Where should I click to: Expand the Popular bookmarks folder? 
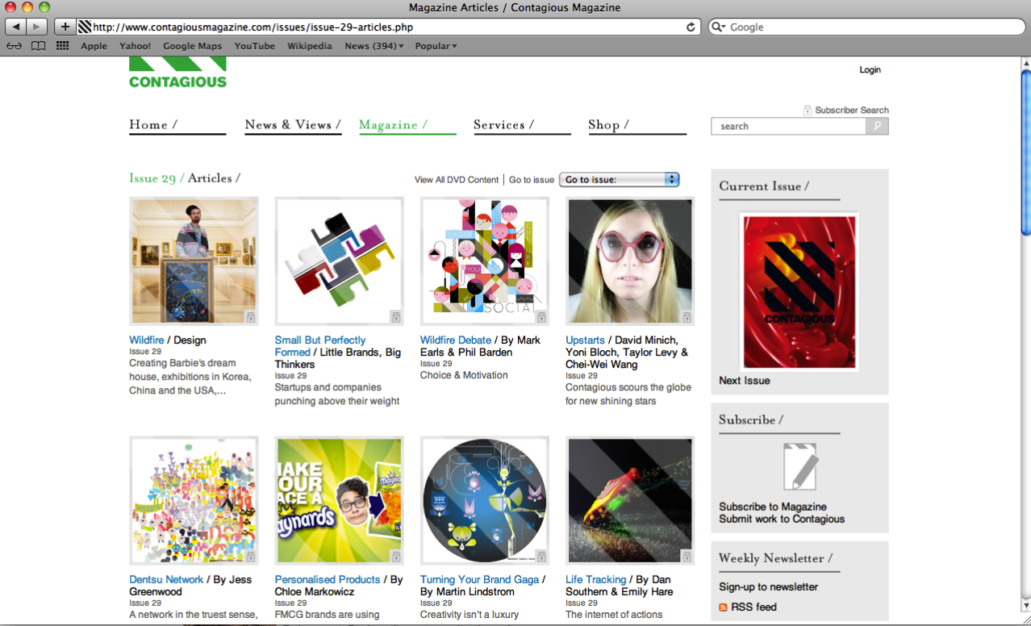(436, 46)
